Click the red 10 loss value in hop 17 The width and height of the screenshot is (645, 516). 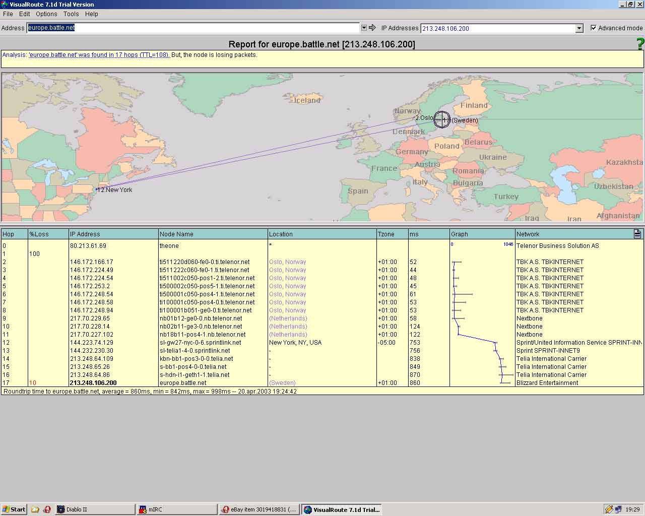[33, 383]
